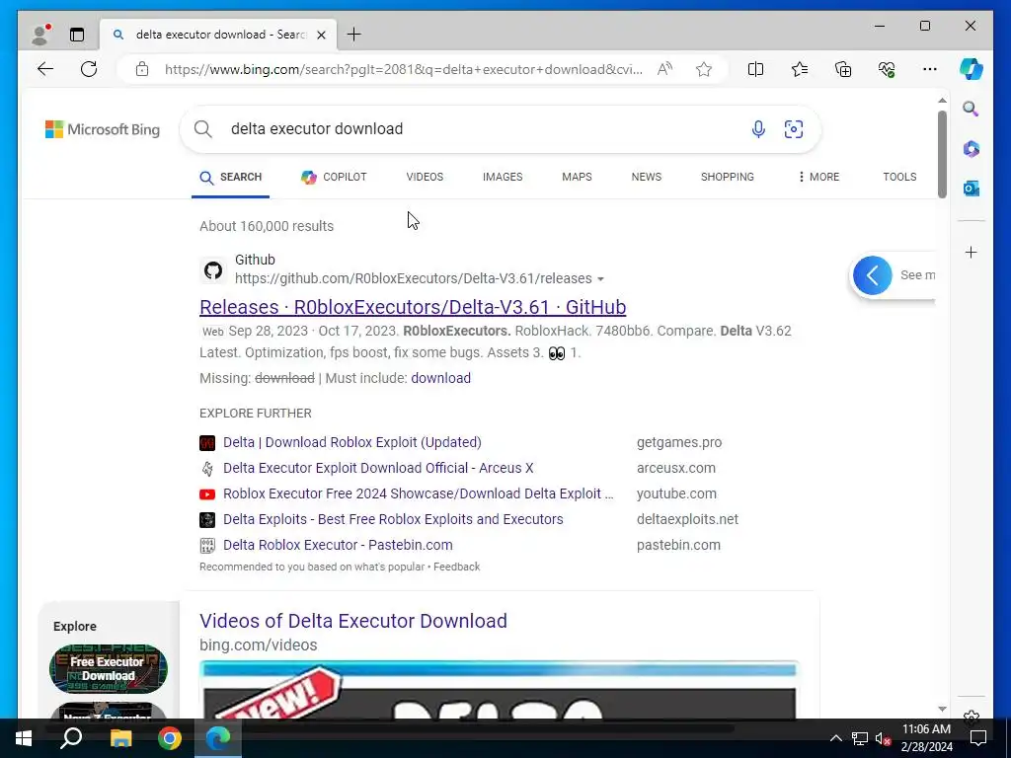Viewport: 1011px width, 758px height.
Task: Click the Microsoft Edge icon on the taskbar
Action: 218,738
